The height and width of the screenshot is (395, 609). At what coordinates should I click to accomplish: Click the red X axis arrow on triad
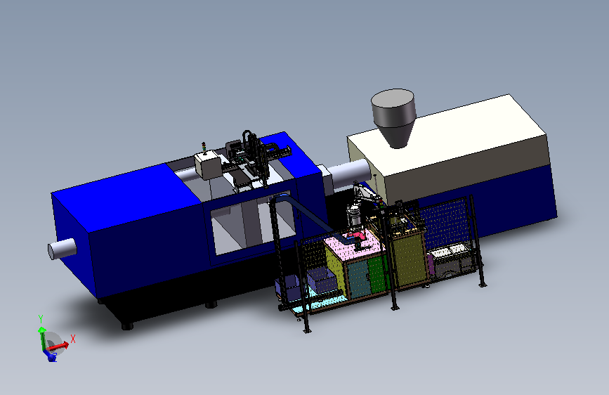point(59,345)
